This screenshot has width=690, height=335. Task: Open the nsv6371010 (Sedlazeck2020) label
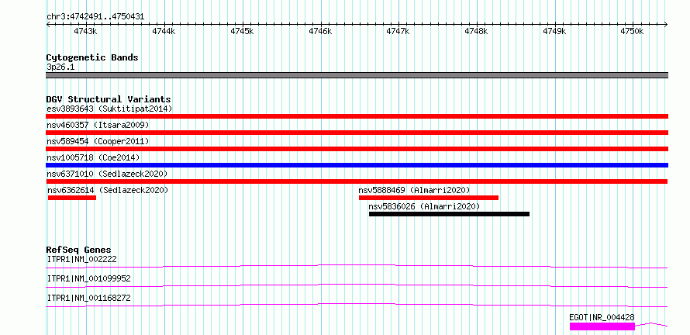point(107,174)
